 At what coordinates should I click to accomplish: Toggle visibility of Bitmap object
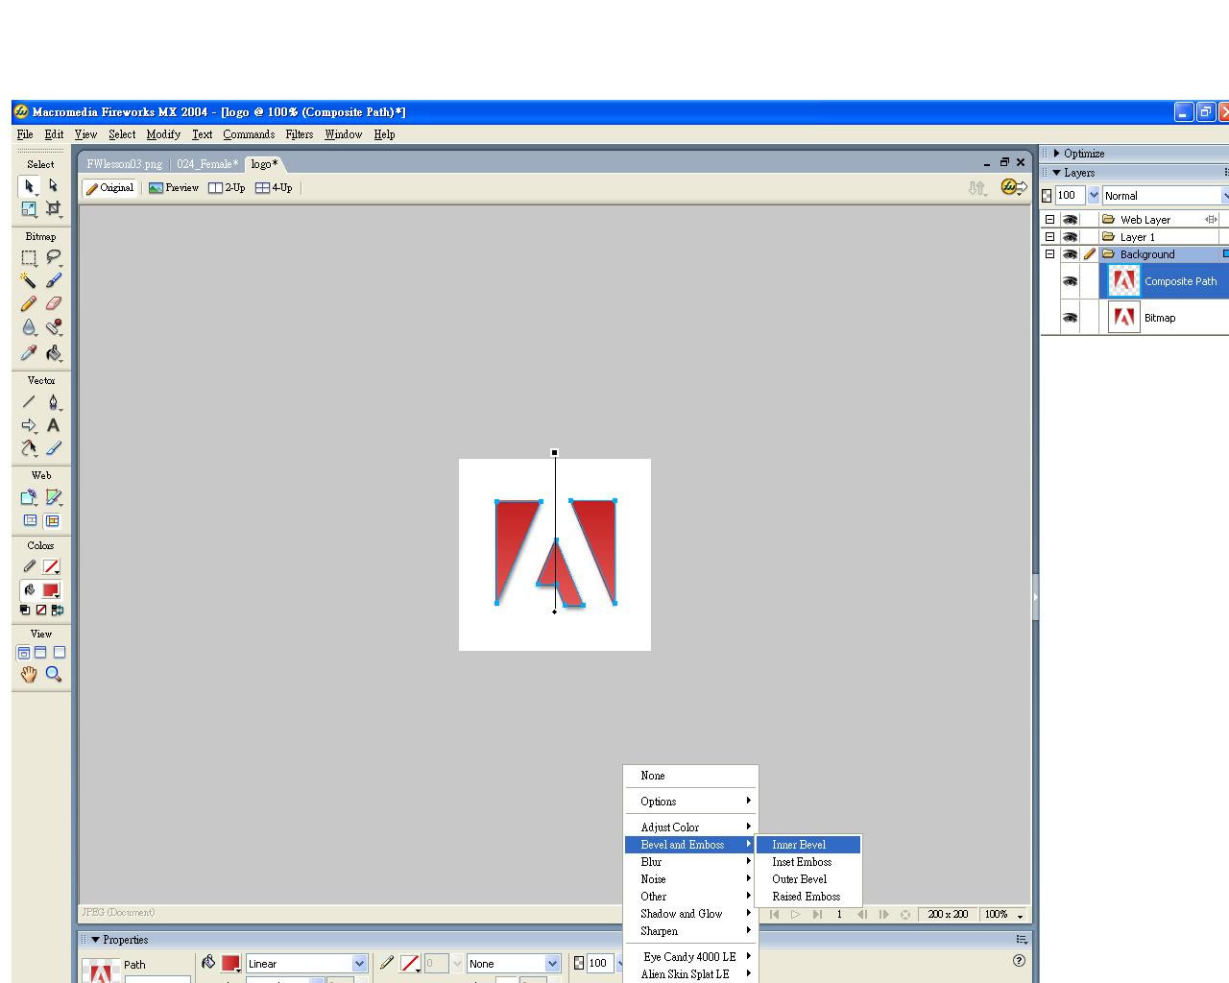1070,318
